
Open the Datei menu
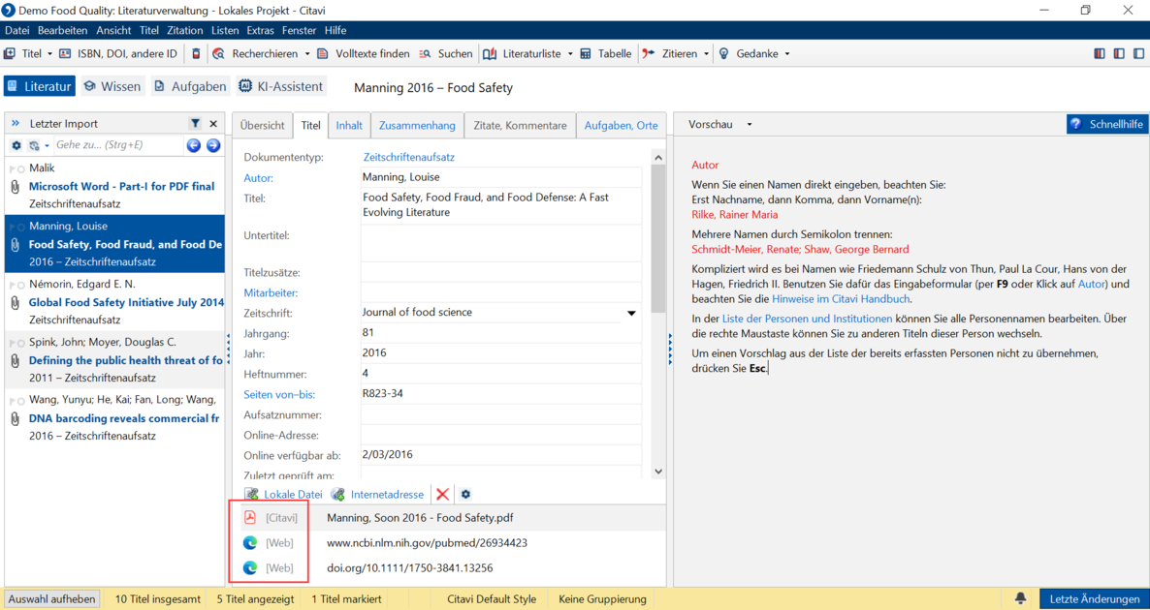[16, 30]
